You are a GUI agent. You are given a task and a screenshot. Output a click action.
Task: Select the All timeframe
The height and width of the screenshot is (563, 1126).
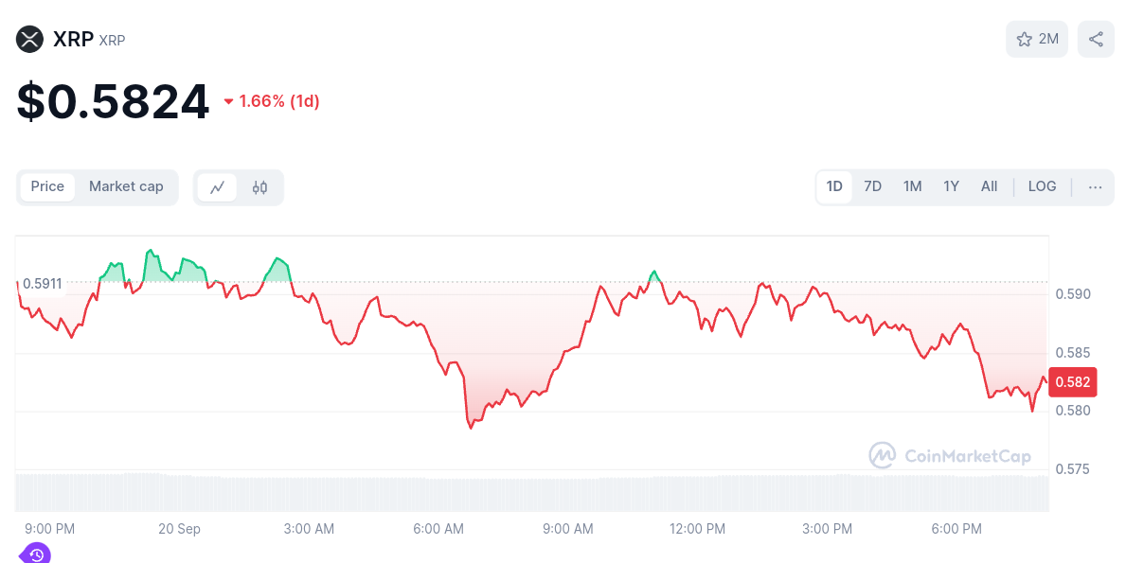coord(989,186)
